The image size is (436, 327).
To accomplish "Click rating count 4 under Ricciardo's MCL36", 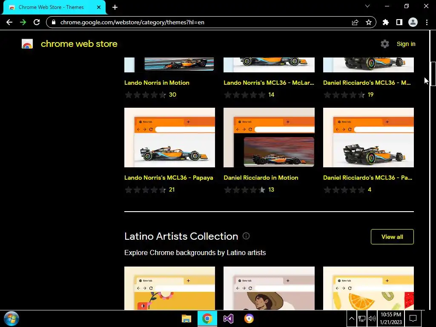I will (x=370, y=189).
